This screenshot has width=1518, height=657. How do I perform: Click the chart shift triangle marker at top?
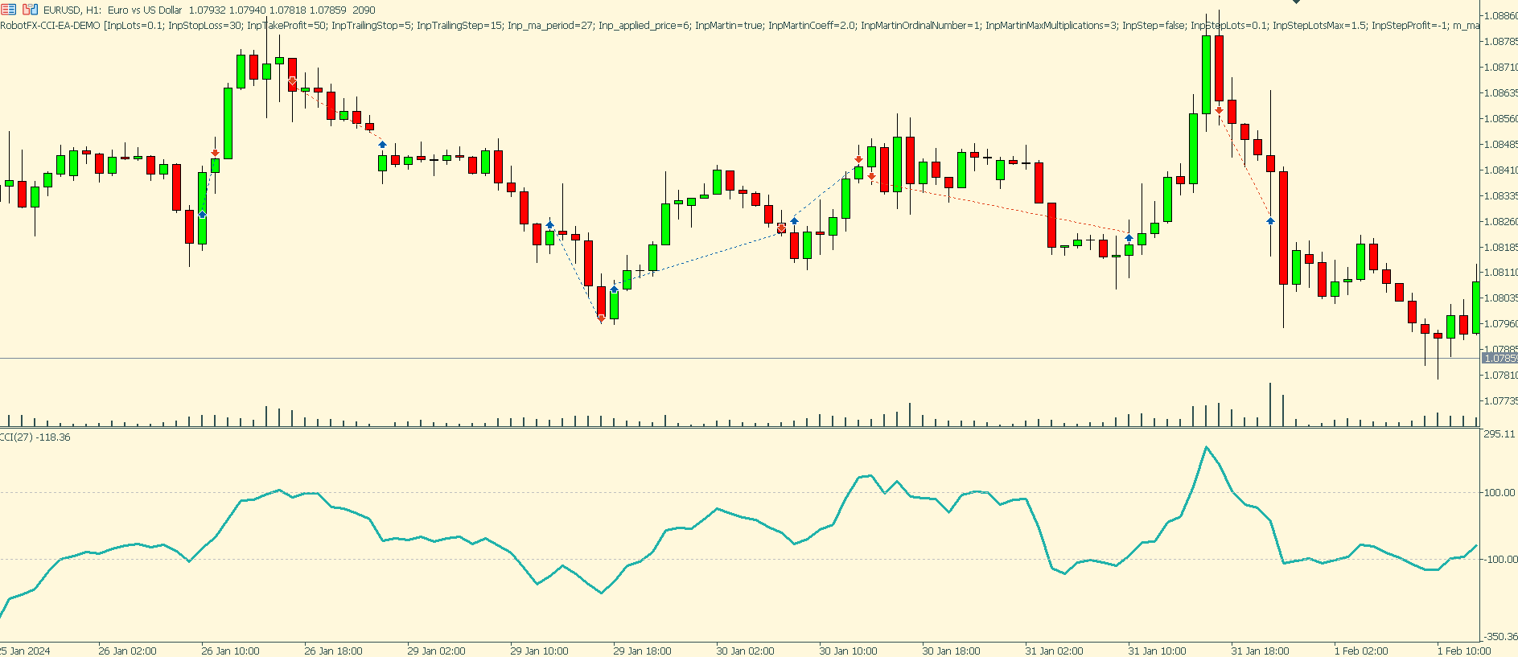(x=1296, y=2)
